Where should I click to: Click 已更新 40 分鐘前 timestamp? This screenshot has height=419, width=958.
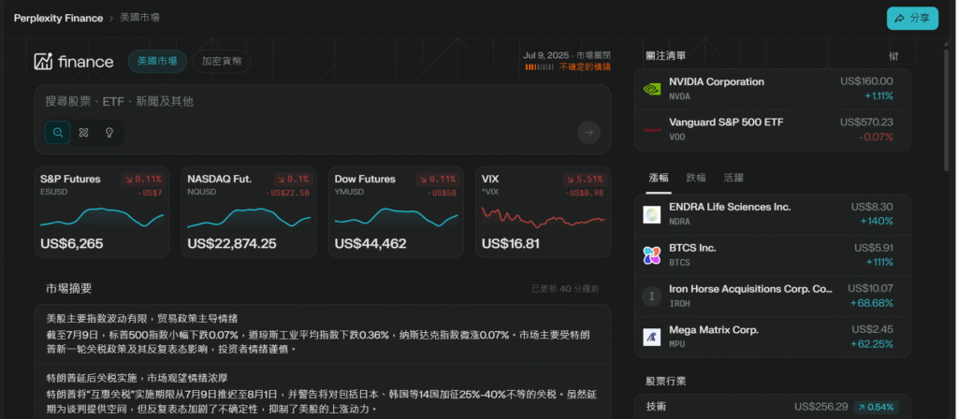(565, 289)
